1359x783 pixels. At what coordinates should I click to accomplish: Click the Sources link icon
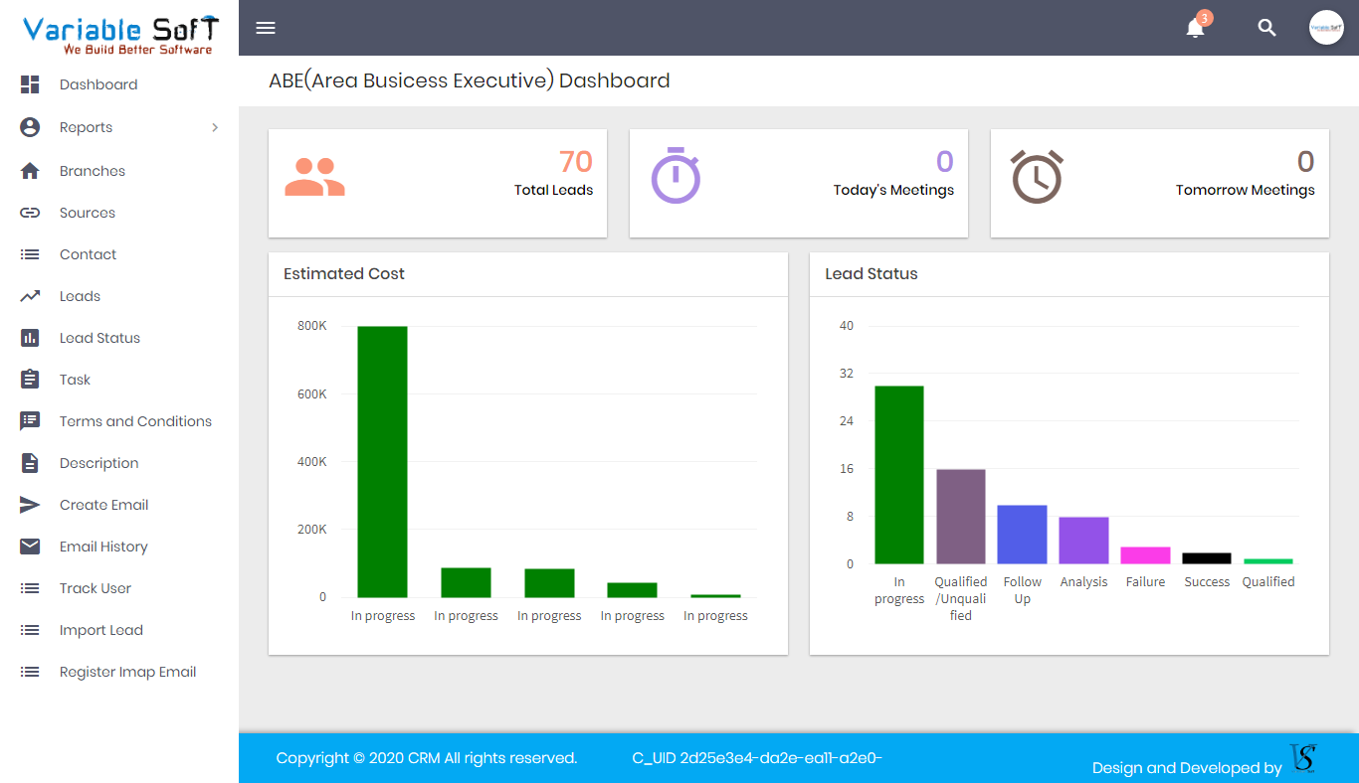tap(30, 213)
